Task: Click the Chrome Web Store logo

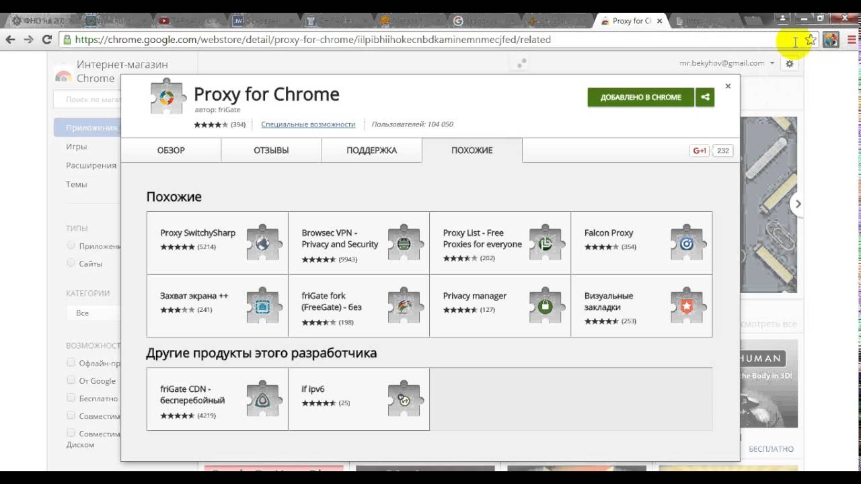Action: tap(63, 75)
